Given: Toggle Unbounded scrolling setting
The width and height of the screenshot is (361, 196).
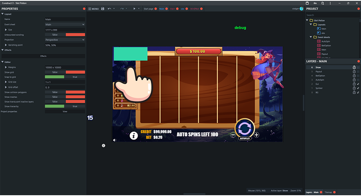Looking at the screenshot, I should 65,35.
